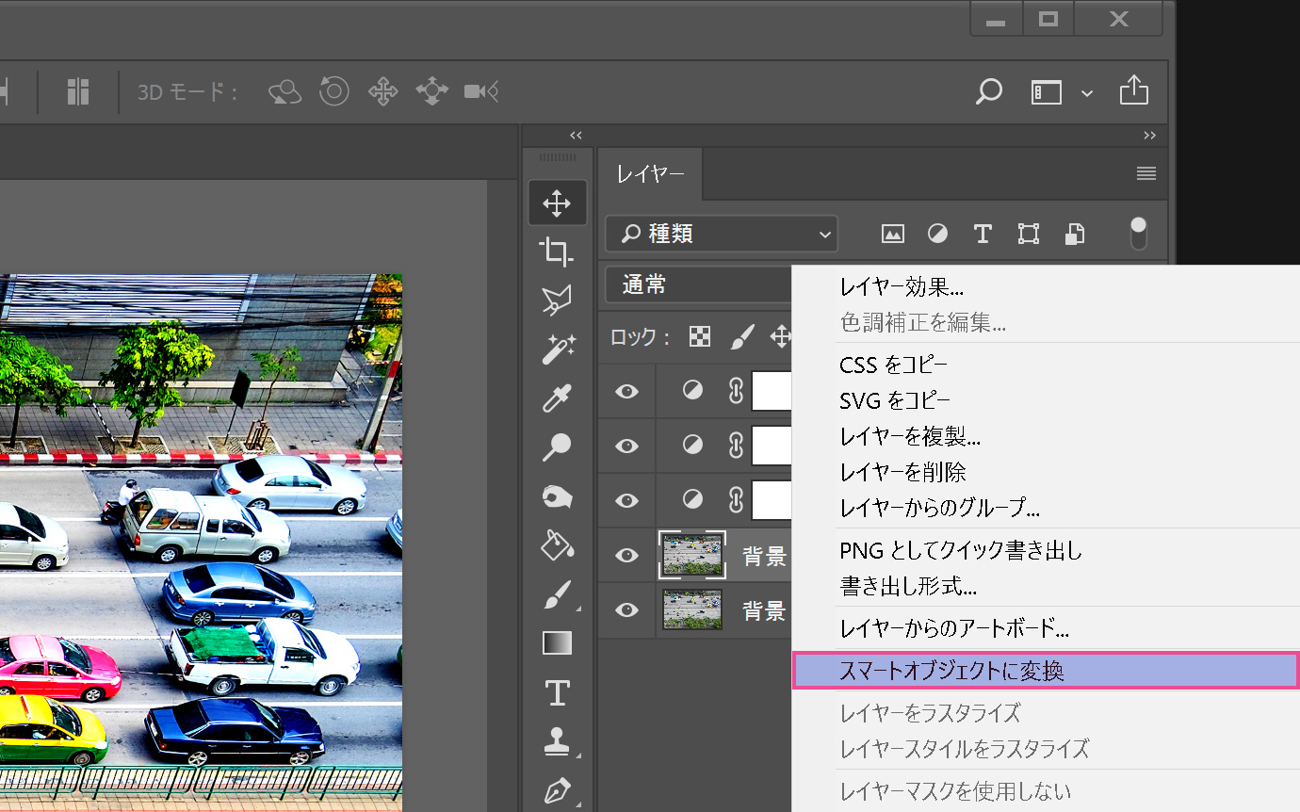Toggle the layer filter on/off switch
The width and height of the screenshot is (1300, 812).
point(1138,233)
